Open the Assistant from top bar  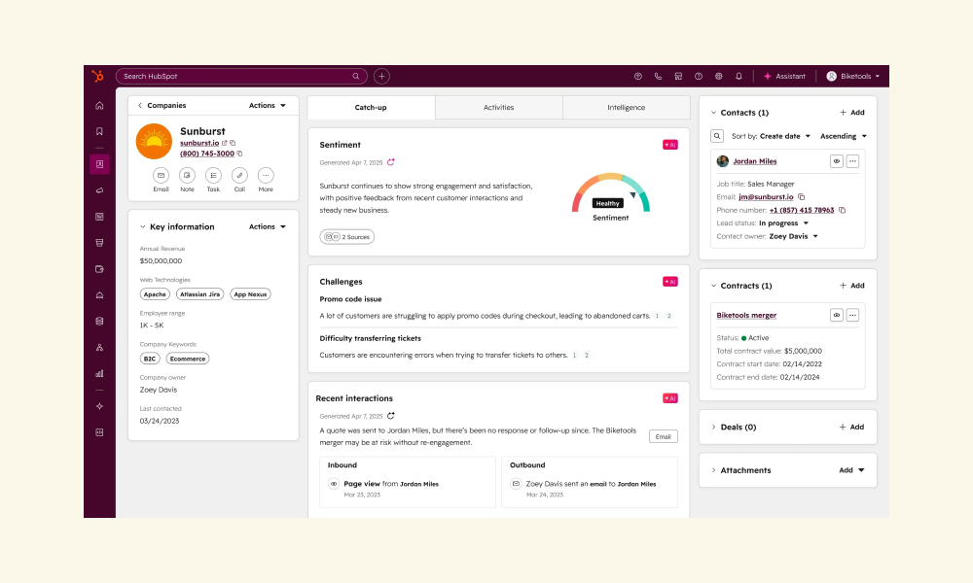[784, 76]
